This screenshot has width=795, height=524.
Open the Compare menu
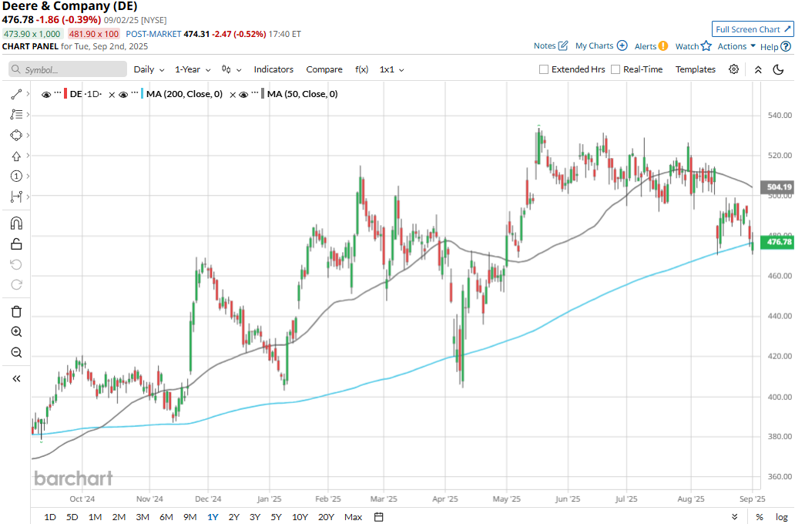click(324, 69)
